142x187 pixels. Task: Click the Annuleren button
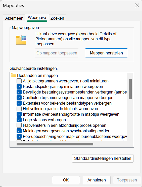click(x=97, y=180)
